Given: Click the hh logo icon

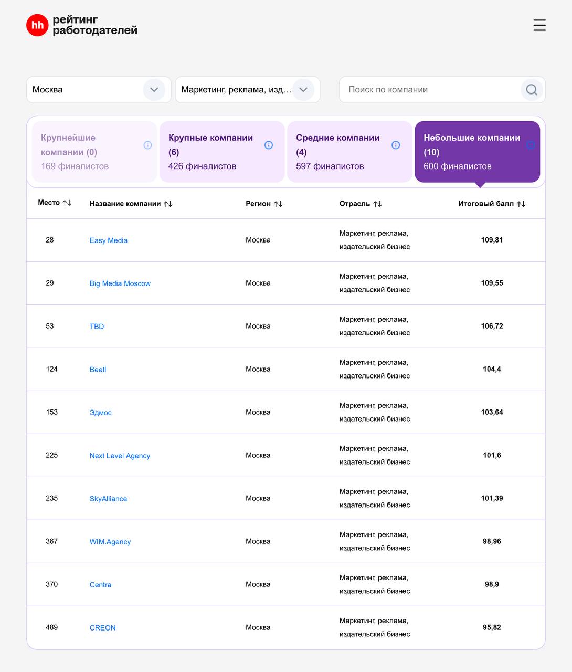Looking at the screenshot, I should [x=37, y=25].
